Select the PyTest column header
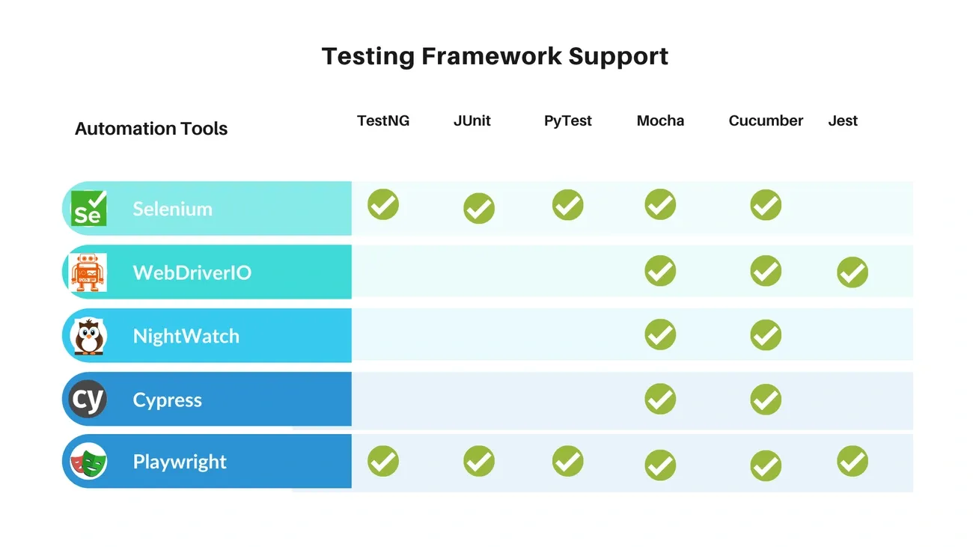 click(568, 120)
